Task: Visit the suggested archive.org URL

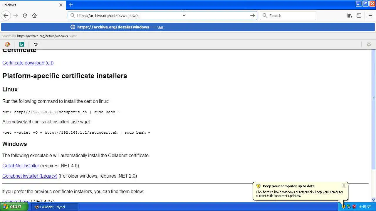Action: point(188,27)
